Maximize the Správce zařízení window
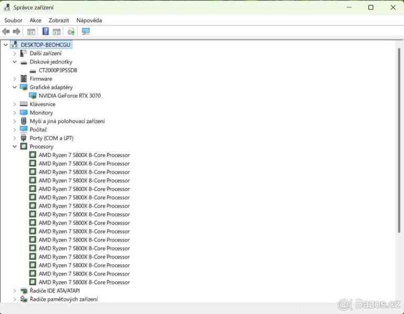 pos(371,7)
